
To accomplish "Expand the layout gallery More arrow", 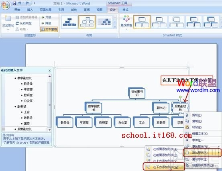I will click(x=115, y=26).
